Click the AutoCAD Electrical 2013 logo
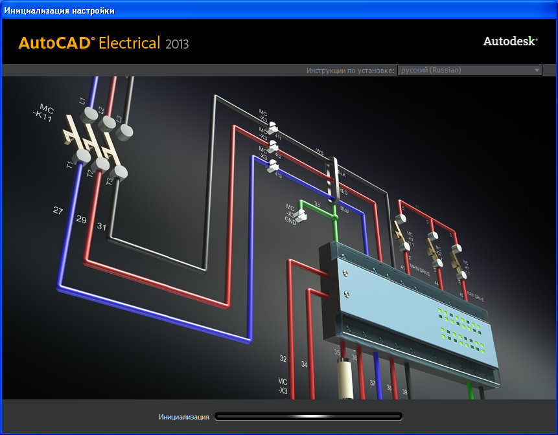Viewport: 558px width, 435px height. pyautogui.click(x=104, y=43)
